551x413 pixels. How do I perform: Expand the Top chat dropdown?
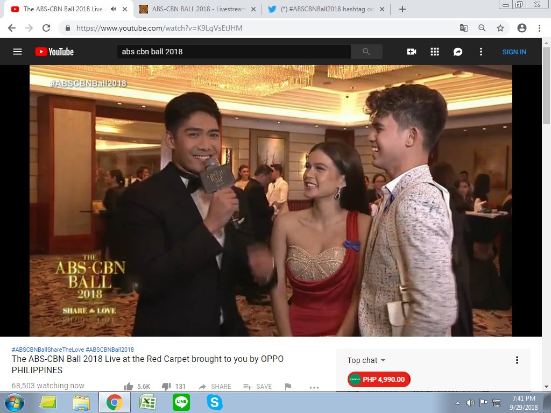coord(366,360)
